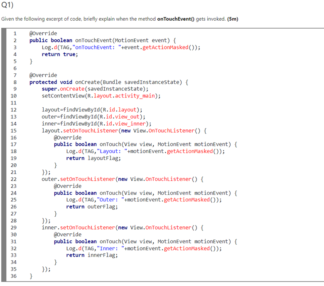The height and width of the screenshot is (286, 324).
Task: Click "getActionMasked" on line 3
Action: click(x=165, y=47)
